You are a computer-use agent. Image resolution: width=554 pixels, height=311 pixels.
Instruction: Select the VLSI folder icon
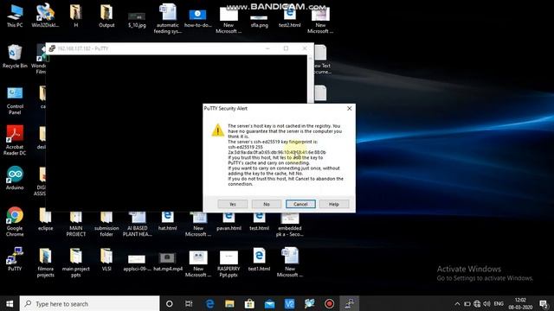click(106, 259)
